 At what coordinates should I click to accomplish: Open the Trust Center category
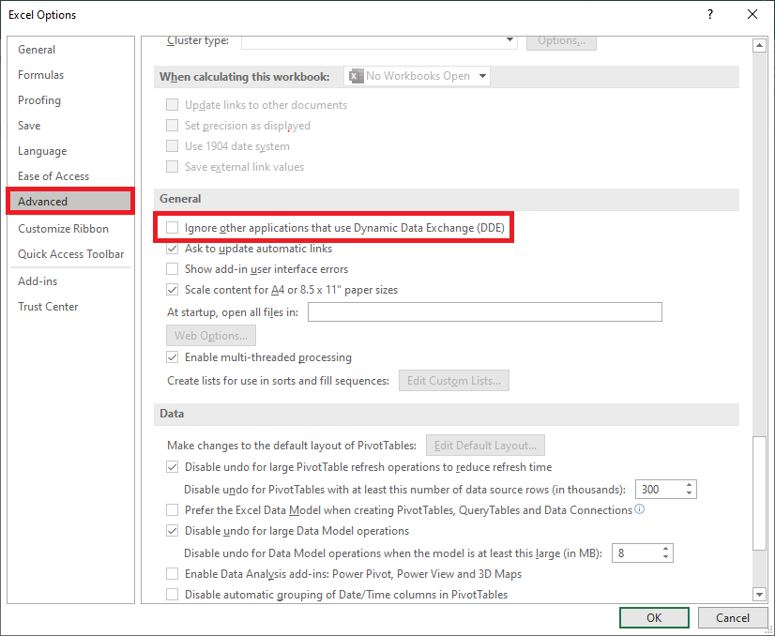(x=48, y=307)
